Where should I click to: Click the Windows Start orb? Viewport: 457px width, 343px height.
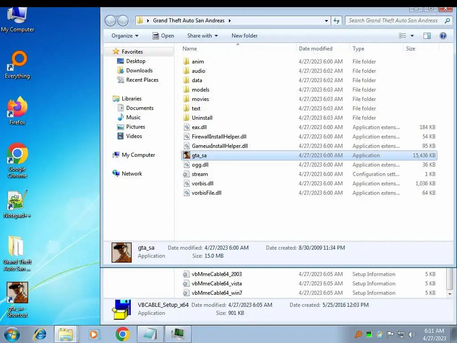click(12, 334)
